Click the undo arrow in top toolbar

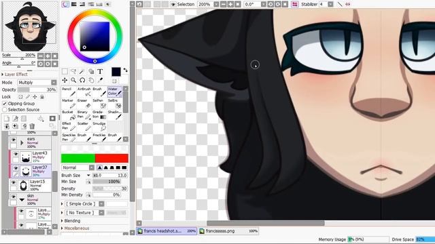[139, 4]
